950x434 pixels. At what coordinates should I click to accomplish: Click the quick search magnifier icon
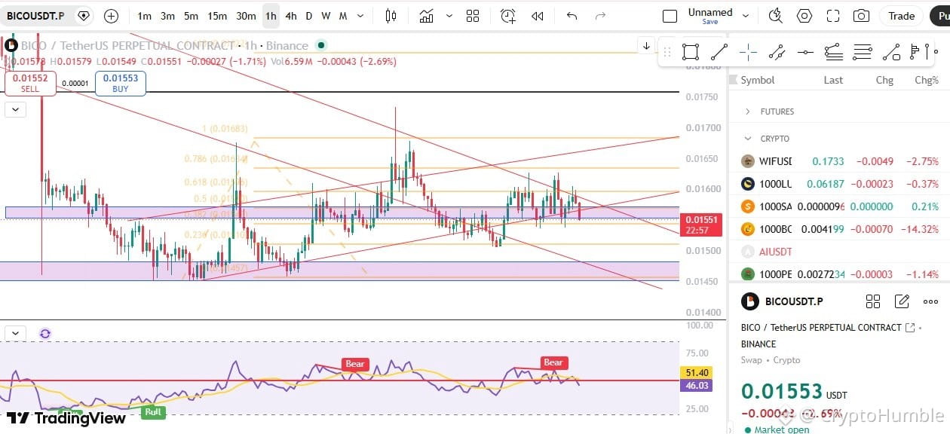point(776,16)
